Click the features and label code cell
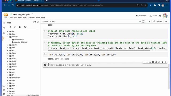The image size is (171, 96). (x=105, y=34)
